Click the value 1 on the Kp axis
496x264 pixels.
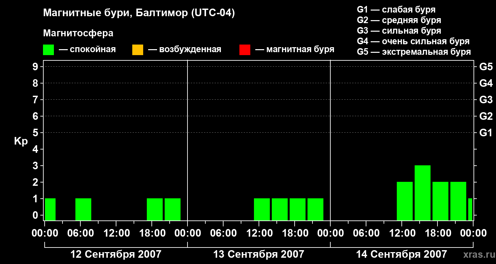[x=36, y=199]
